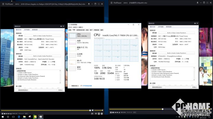Open the playlist panel icon in left PotPlayer
This screenshot has width=213, height=119.
[99, 114]
